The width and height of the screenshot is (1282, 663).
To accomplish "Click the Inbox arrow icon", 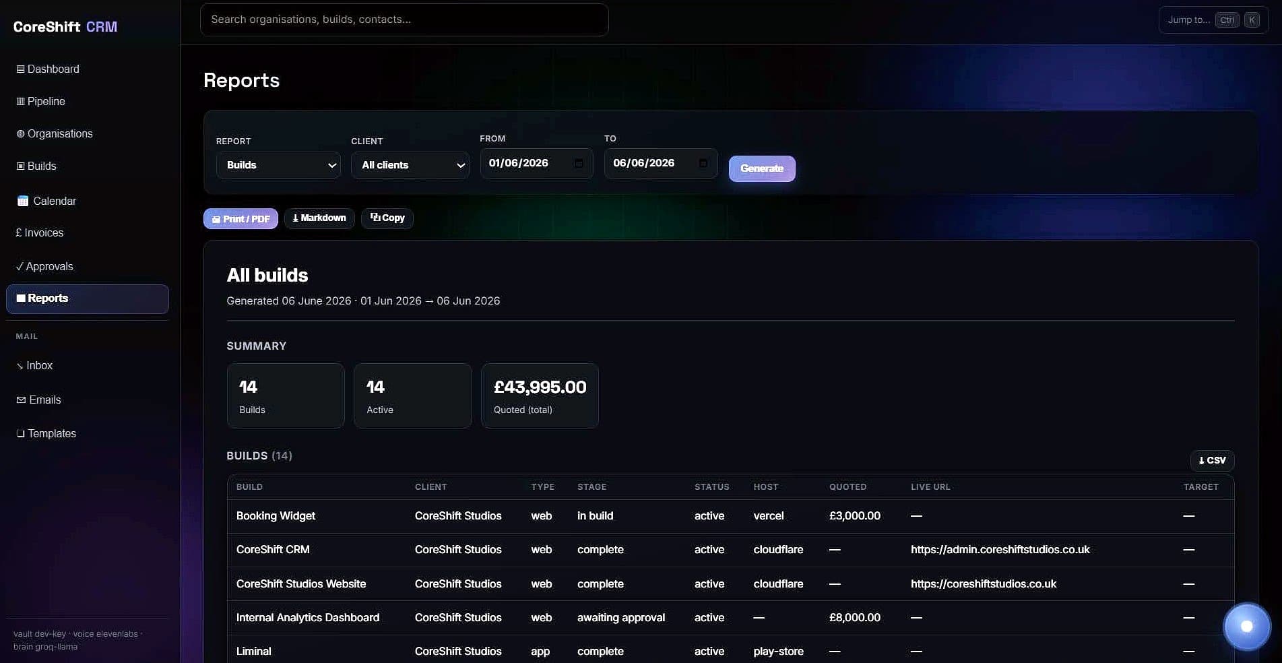I will 20,366.
